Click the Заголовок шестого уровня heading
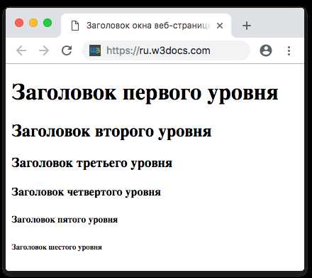 57,247
